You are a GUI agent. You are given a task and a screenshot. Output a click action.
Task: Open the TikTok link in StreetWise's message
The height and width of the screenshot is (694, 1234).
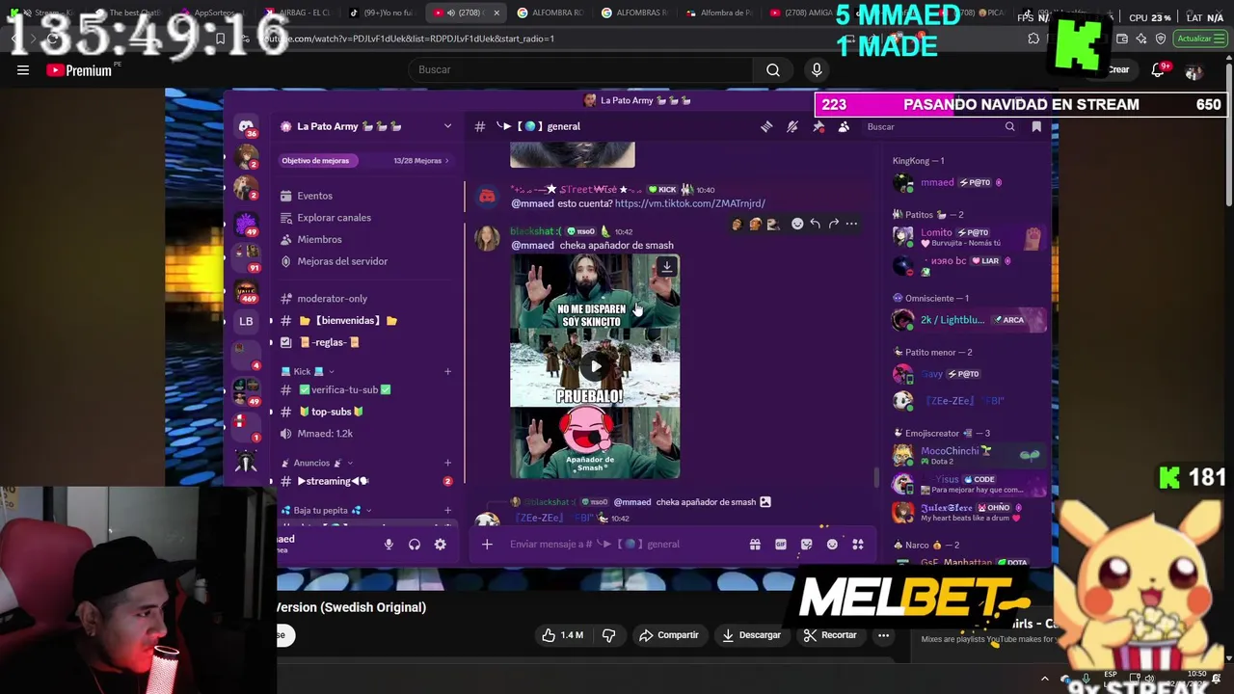[689, 203]
